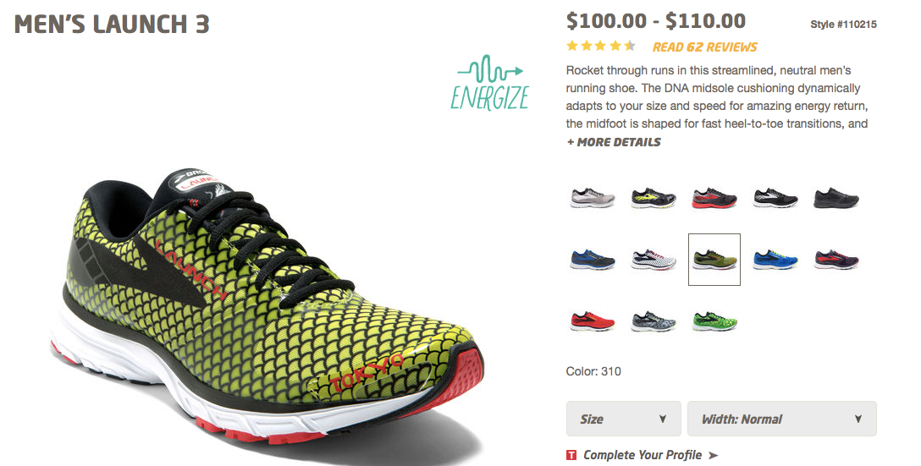Select the bright blue shoe swatch
The image size is (921, 466).
coord(775,260)
